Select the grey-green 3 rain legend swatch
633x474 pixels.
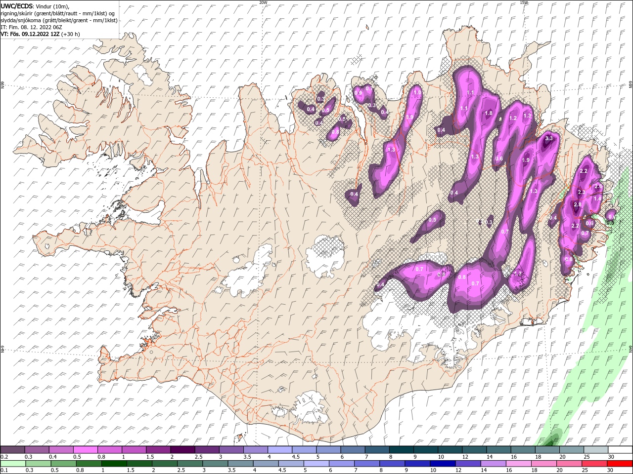[x=215, y=464]
